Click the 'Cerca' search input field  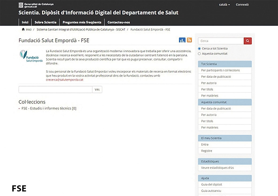tap(221, 41)
